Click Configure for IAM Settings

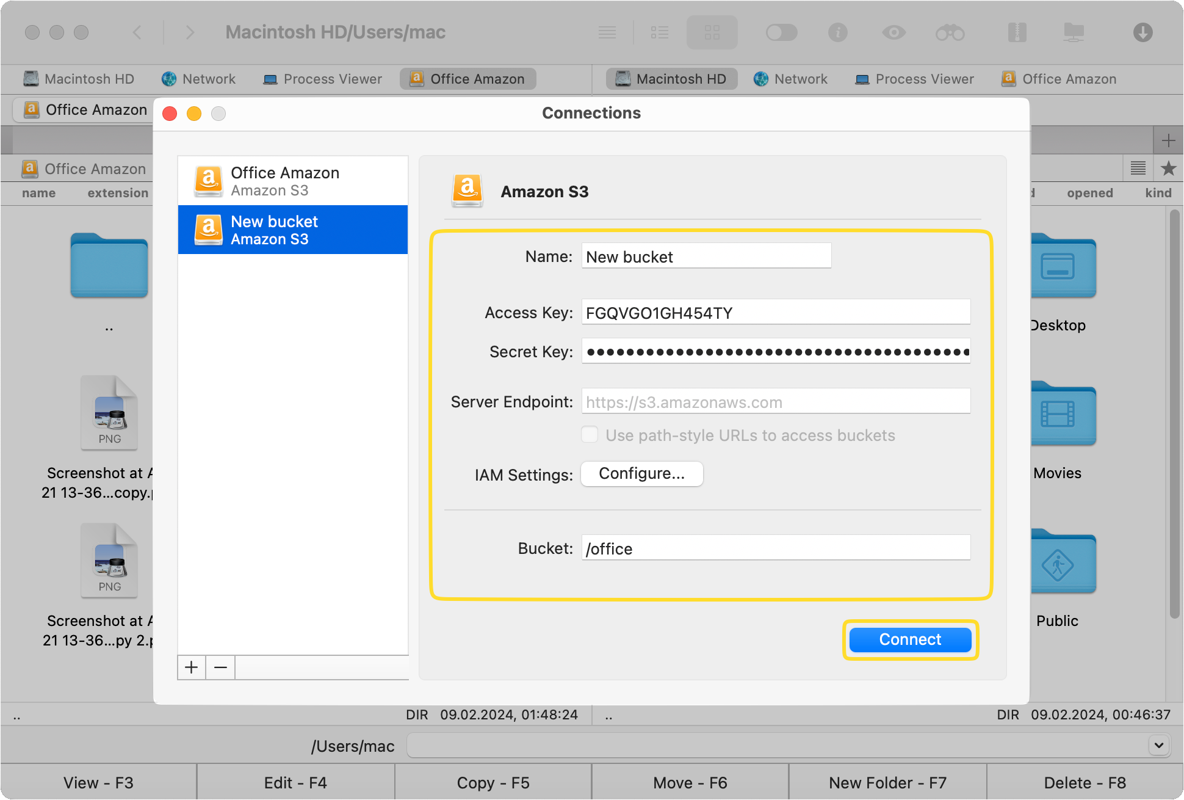(641, 473)
